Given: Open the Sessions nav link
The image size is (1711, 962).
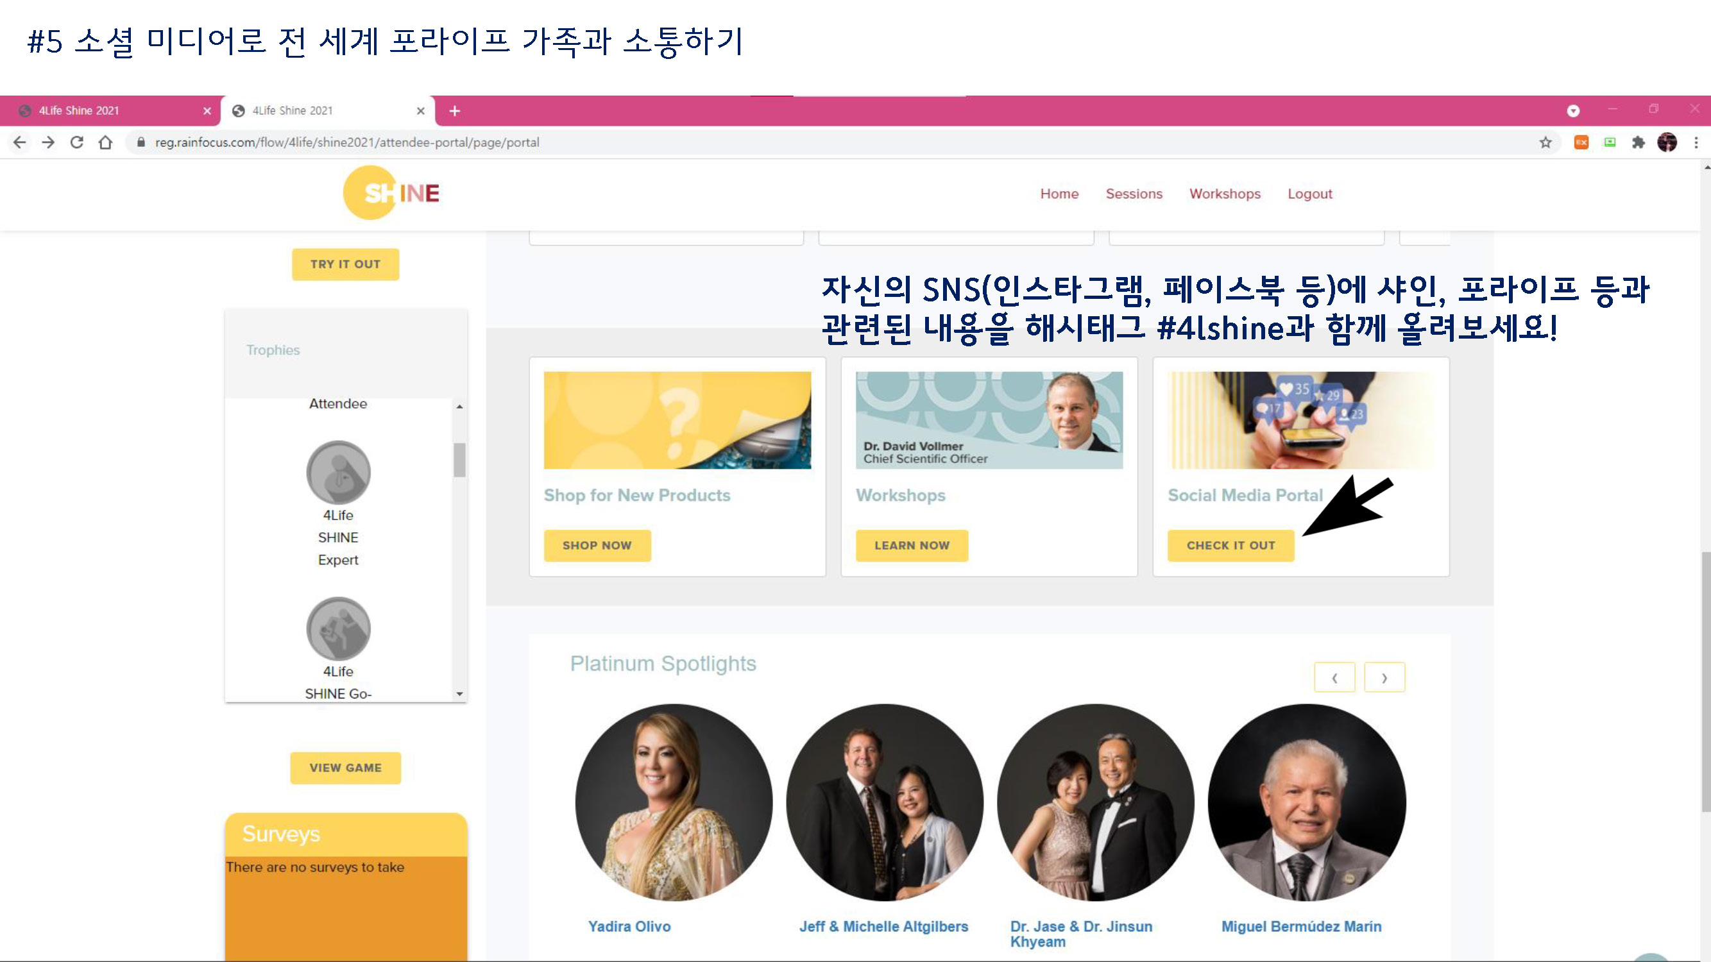Looking at the screenshot, I should coord(1134,194).
